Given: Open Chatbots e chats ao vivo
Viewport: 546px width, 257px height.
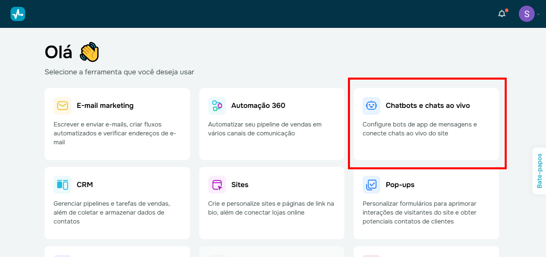Looking at the screenshot, I should pos(426,124).
